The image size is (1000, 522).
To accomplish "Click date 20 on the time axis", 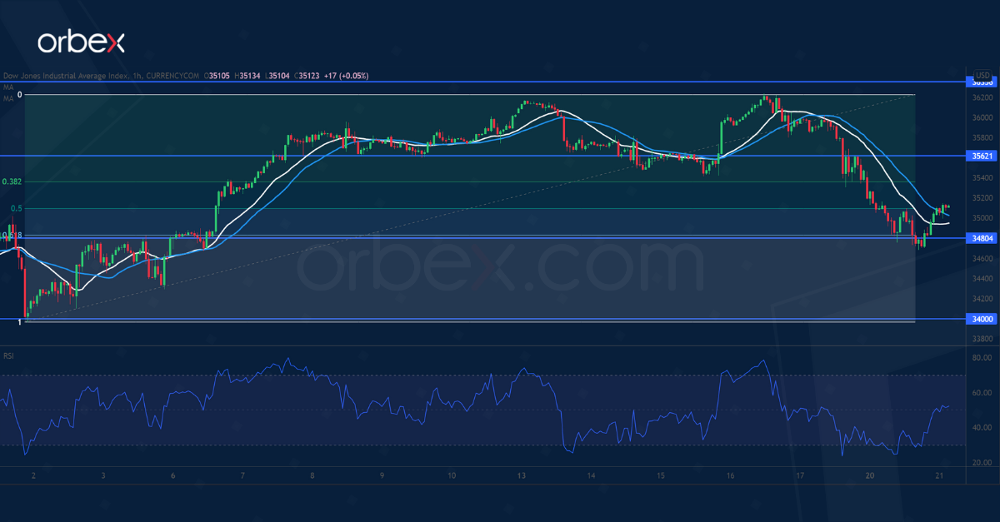I will point(869,475).
